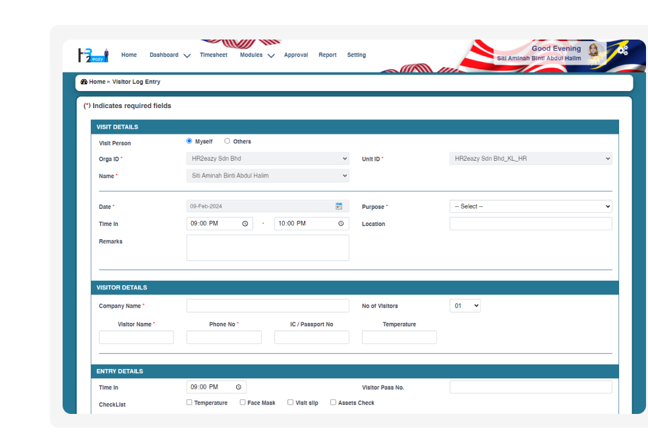Go to the Approval menu

tap(296, 55)
